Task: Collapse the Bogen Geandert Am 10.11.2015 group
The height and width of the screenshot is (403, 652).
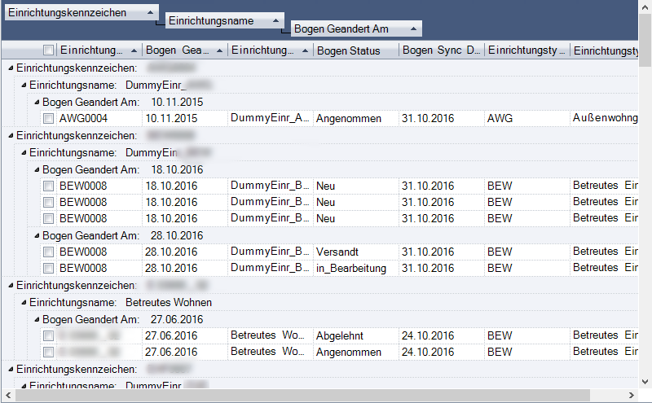Action: pos(37,103)
